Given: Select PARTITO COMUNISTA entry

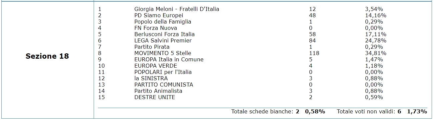Looking at the screenshot, I should tap(164, 85).
